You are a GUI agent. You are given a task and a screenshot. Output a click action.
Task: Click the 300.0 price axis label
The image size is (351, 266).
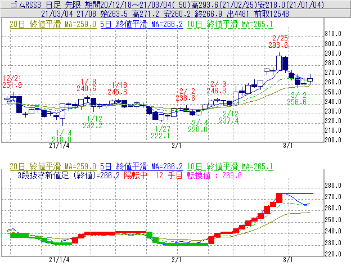point(333,44)
